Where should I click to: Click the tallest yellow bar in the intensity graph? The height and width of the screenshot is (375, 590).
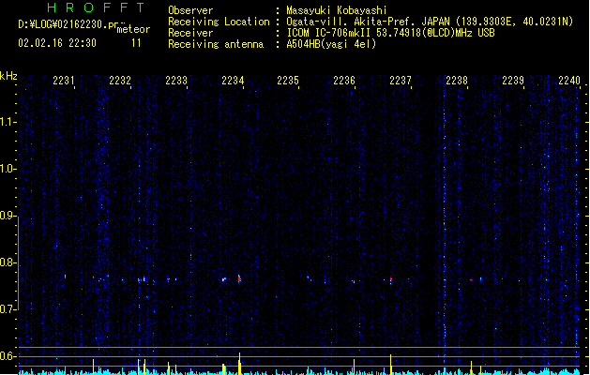tap(239, 364)
